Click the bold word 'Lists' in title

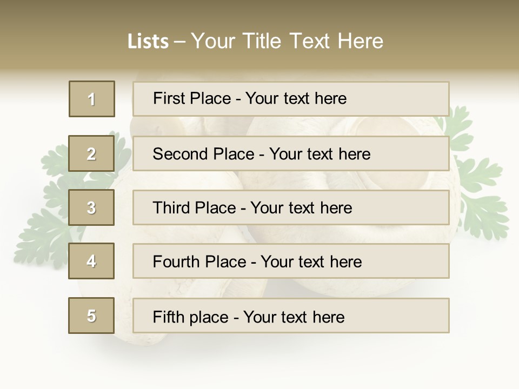click(x=148, y=42)
